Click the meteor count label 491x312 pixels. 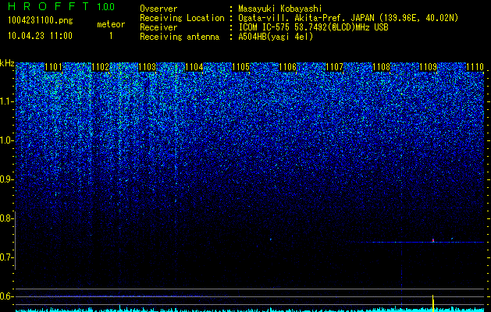click(x=111, y=24)
